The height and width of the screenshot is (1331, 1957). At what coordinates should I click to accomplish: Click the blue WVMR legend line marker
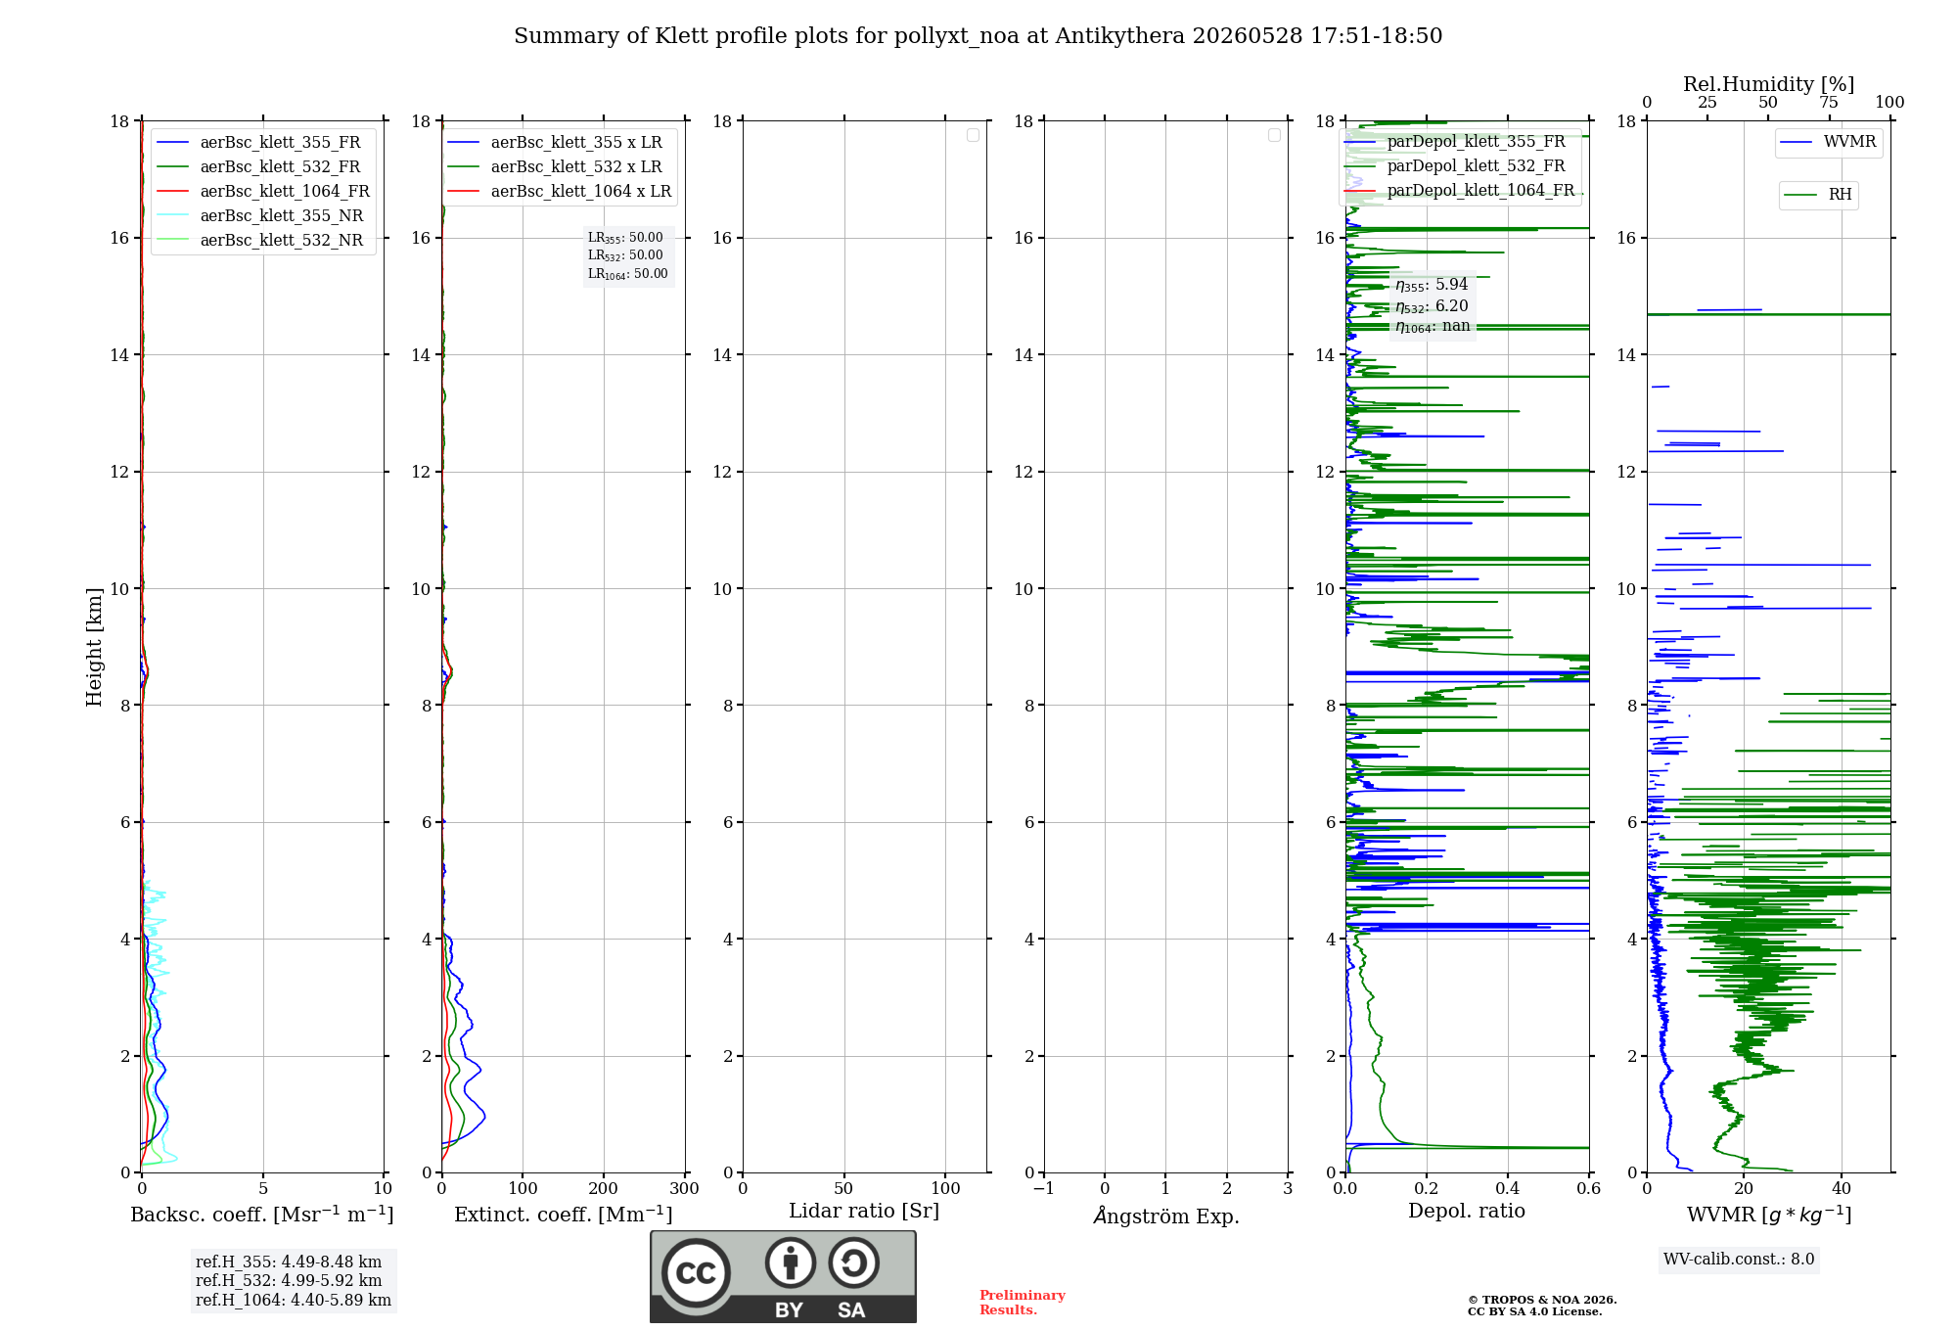pos(1797,143)
